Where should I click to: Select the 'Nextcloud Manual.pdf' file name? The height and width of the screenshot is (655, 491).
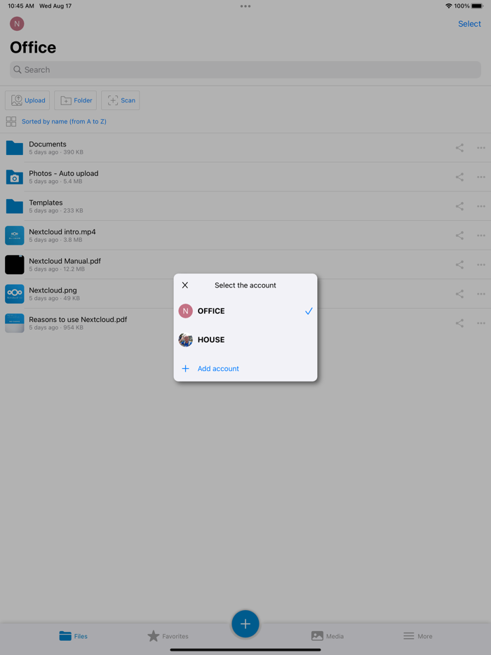point(65,261)
